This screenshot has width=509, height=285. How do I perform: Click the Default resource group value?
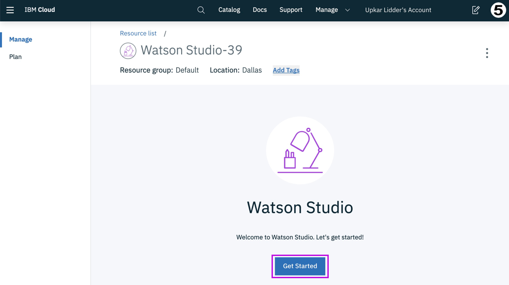point(187,70)
